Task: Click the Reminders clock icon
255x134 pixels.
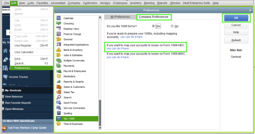Action: [59, 76]
